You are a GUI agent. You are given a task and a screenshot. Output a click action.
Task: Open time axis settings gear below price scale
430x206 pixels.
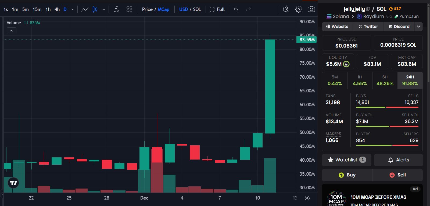[x=307, y=198]
